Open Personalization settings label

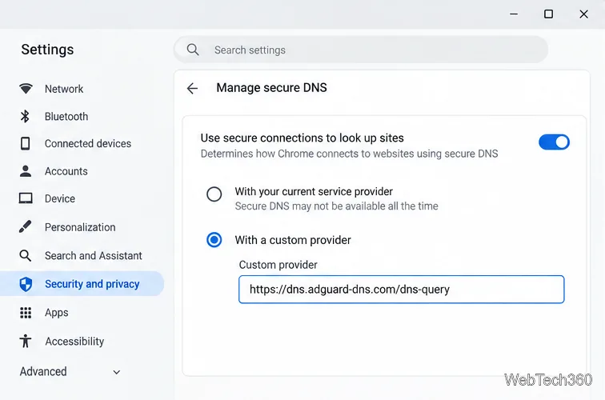[80, 227]
